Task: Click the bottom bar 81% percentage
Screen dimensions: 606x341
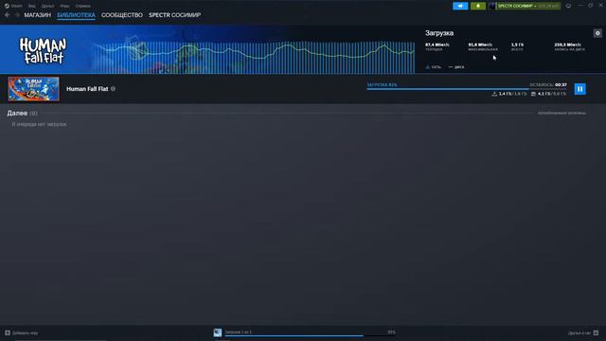Action: tap(391, 332)
